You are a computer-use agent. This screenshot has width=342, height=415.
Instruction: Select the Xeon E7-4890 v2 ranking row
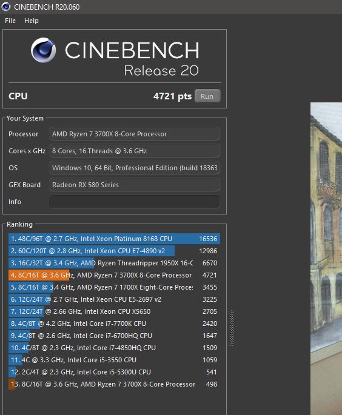(114, 251)
